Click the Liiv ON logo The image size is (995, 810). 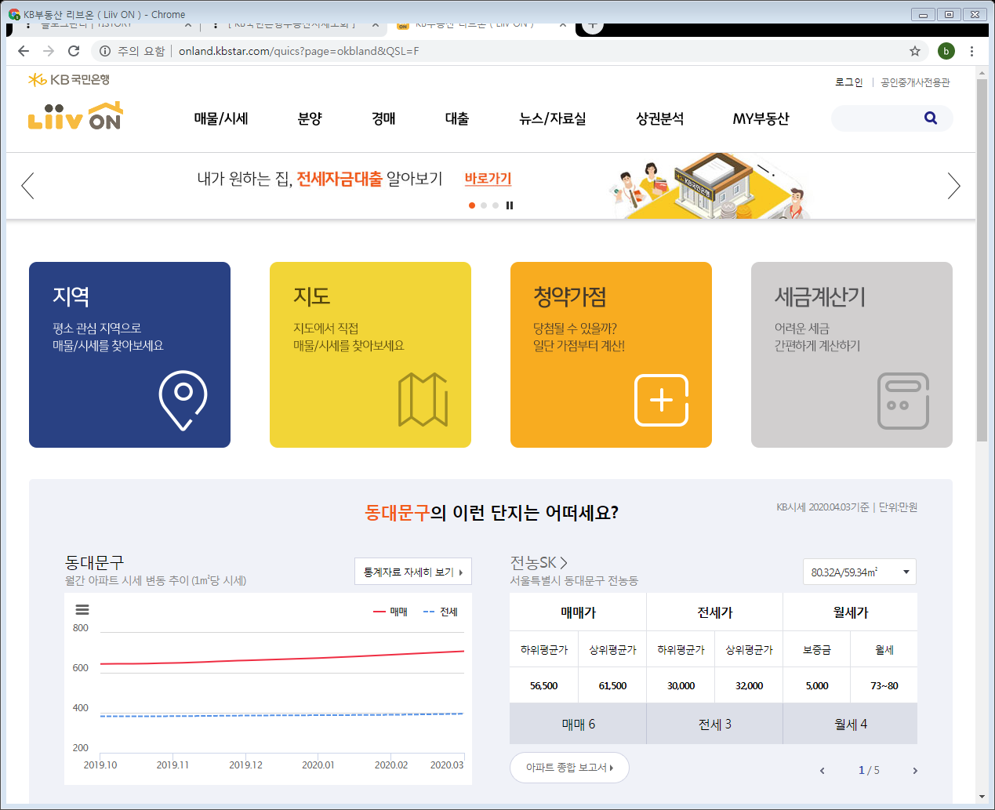coord(75,116)
